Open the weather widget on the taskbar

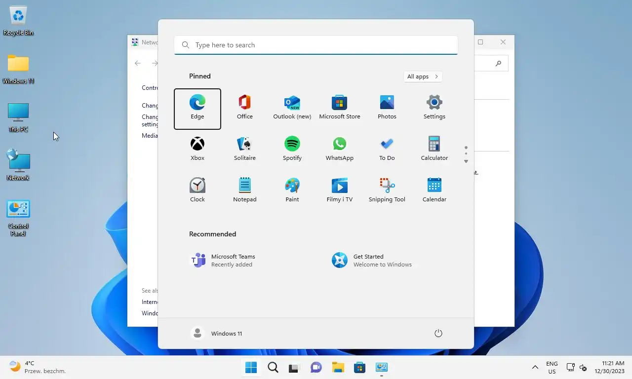tap(38, 367)
